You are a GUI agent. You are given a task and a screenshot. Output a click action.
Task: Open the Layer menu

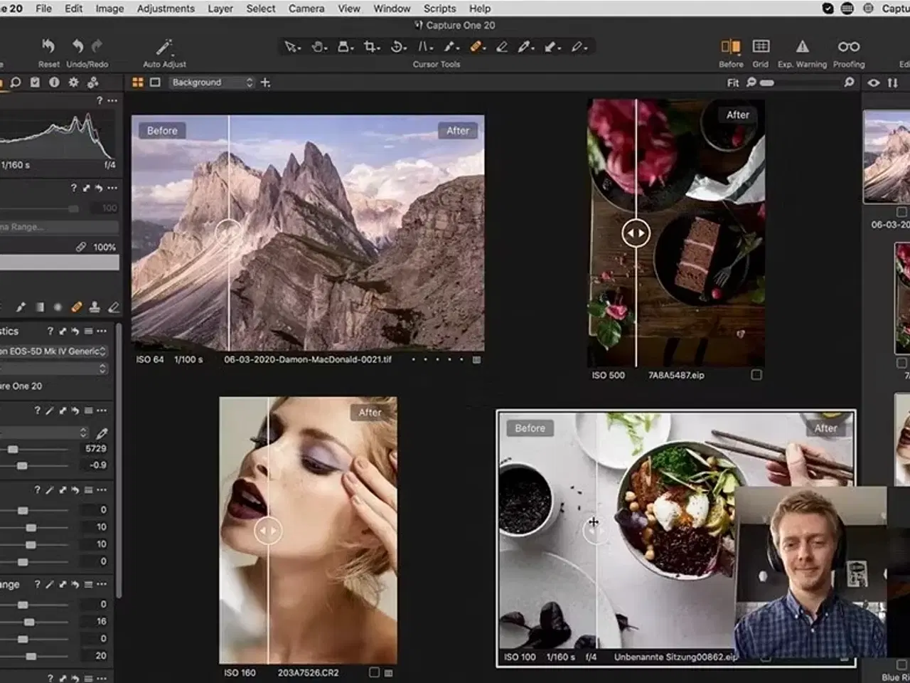220,9
